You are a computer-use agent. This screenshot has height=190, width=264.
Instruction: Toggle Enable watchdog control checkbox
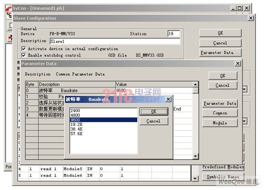pyautogui.click(x=24, y=55)
